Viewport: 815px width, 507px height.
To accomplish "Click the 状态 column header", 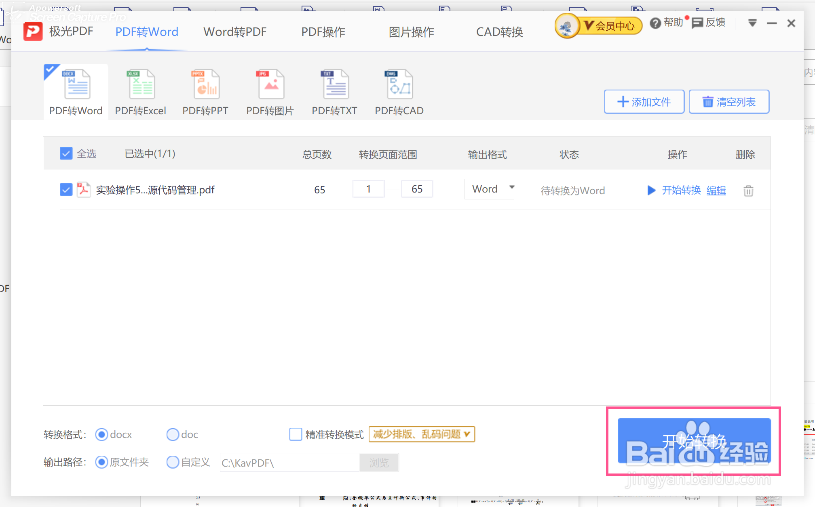I will (x=569, y=154).
